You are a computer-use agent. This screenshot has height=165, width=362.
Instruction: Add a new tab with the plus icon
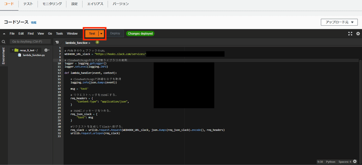point(97,42)
